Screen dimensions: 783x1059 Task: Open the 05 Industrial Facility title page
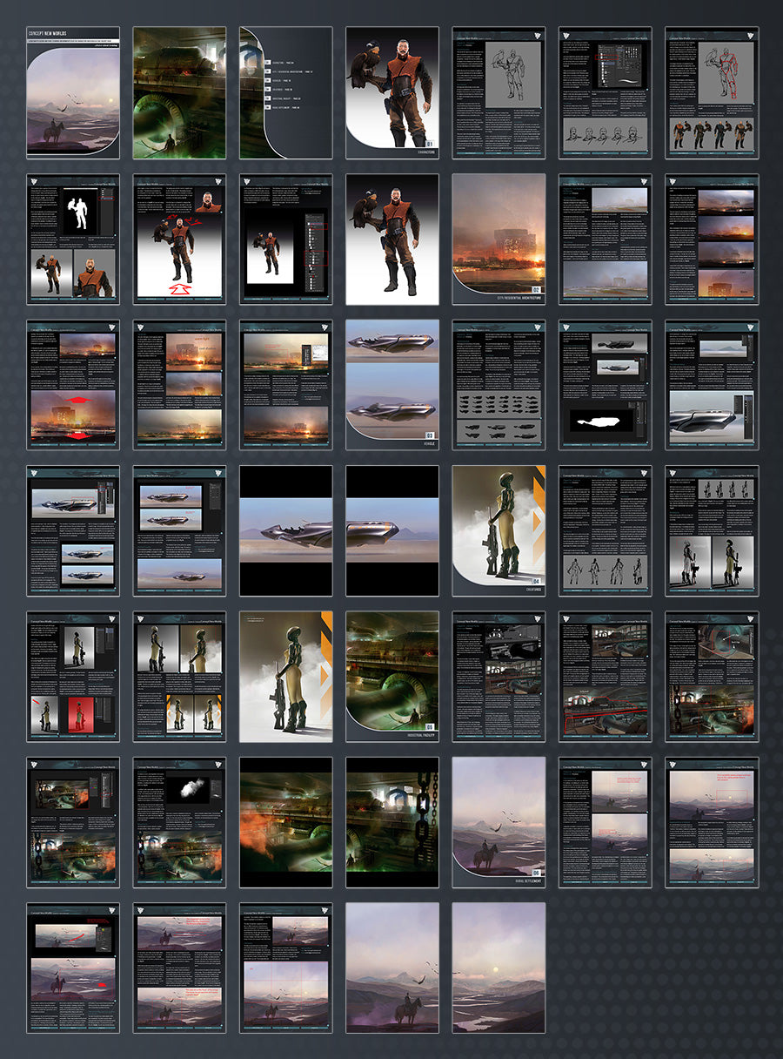(x=392, y=677)
